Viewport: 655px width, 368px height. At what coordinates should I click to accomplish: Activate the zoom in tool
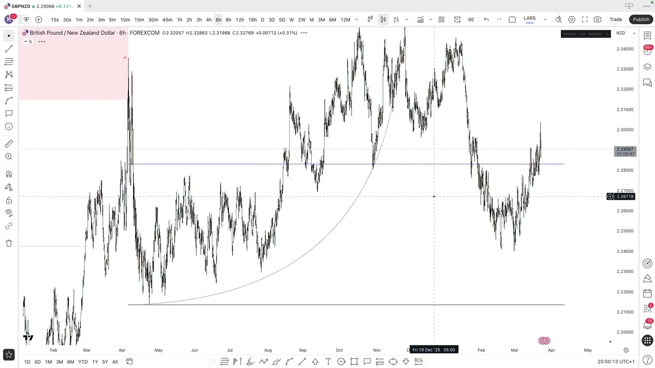point(9,157)
